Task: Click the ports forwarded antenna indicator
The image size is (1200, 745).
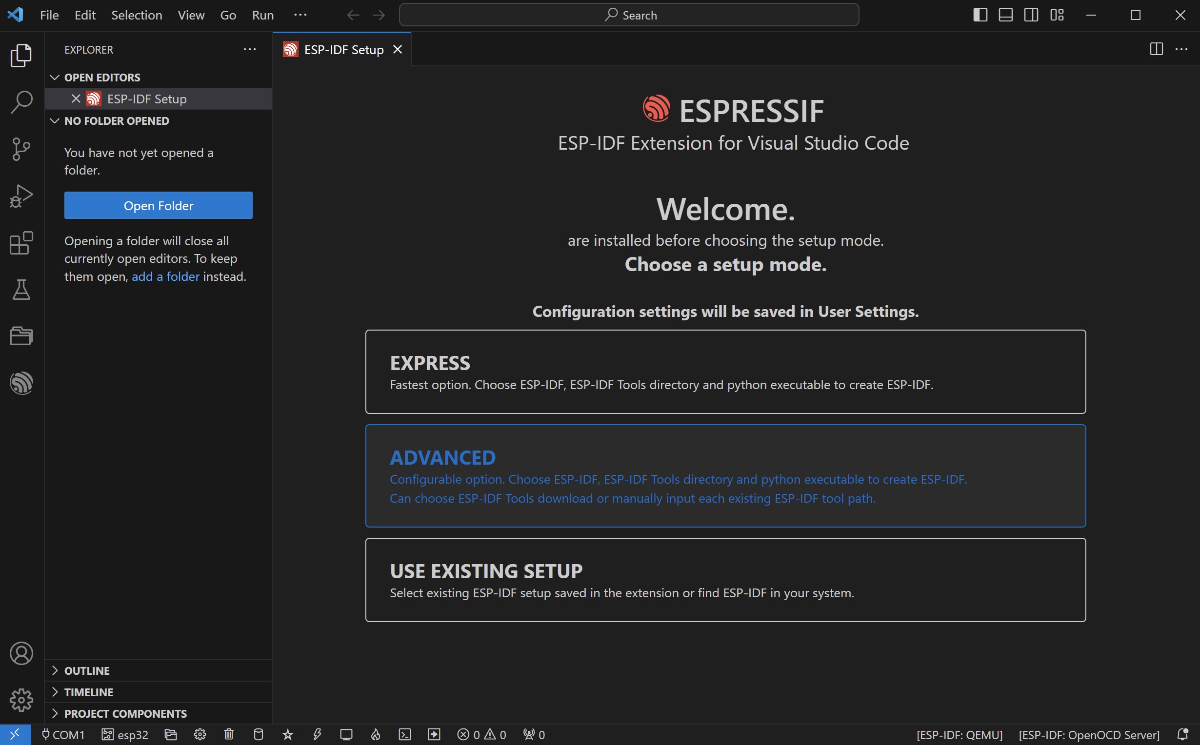Action: pos(534,735)
